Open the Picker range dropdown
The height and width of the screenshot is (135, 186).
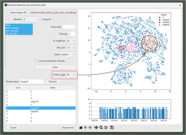[71, 75]
